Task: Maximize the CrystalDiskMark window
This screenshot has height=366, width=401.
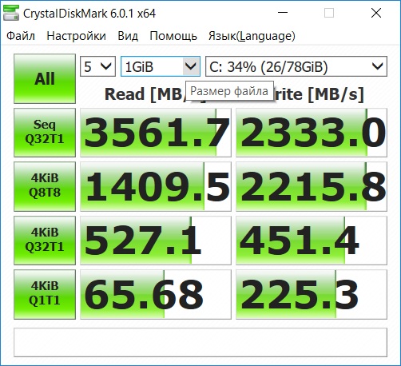Action: coord(329,13)
